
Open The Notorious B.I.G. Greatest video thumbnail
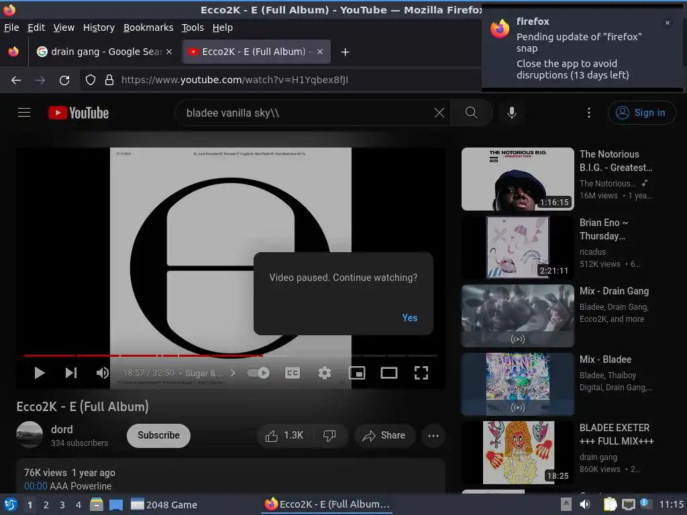tap(517, 178)
